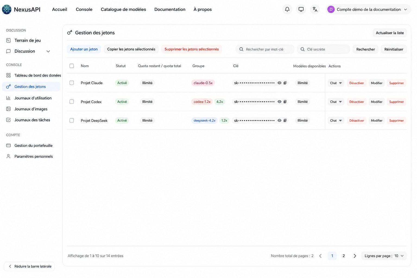417x278 pixels.
Task: Open the language translation menu
Action: (x=315, y=9)
